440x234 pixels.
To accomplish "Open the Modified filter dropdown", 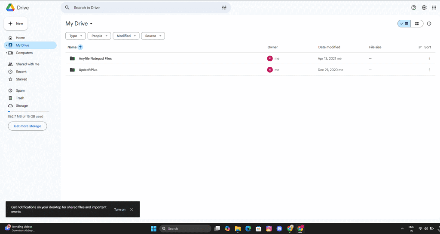I will [126, 36].
